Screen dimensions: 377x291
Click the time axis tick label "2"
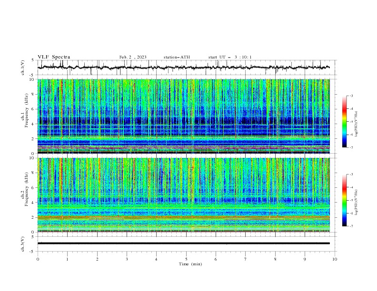coord(97,259)
